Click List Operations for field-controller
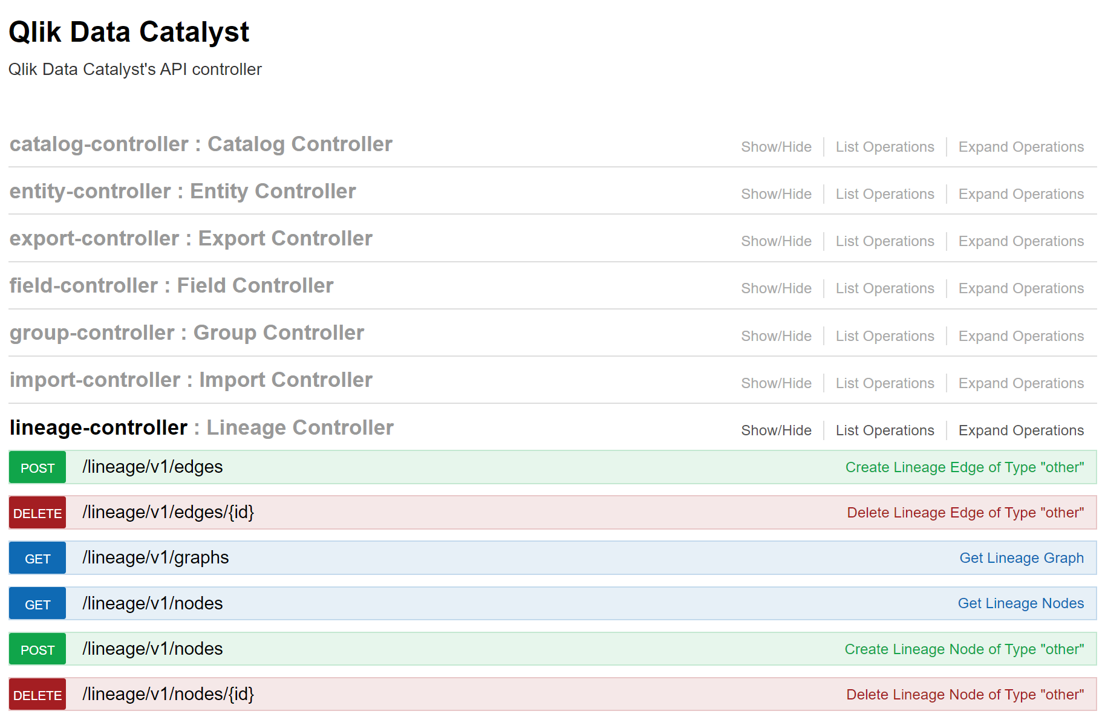 coord(884,288)
